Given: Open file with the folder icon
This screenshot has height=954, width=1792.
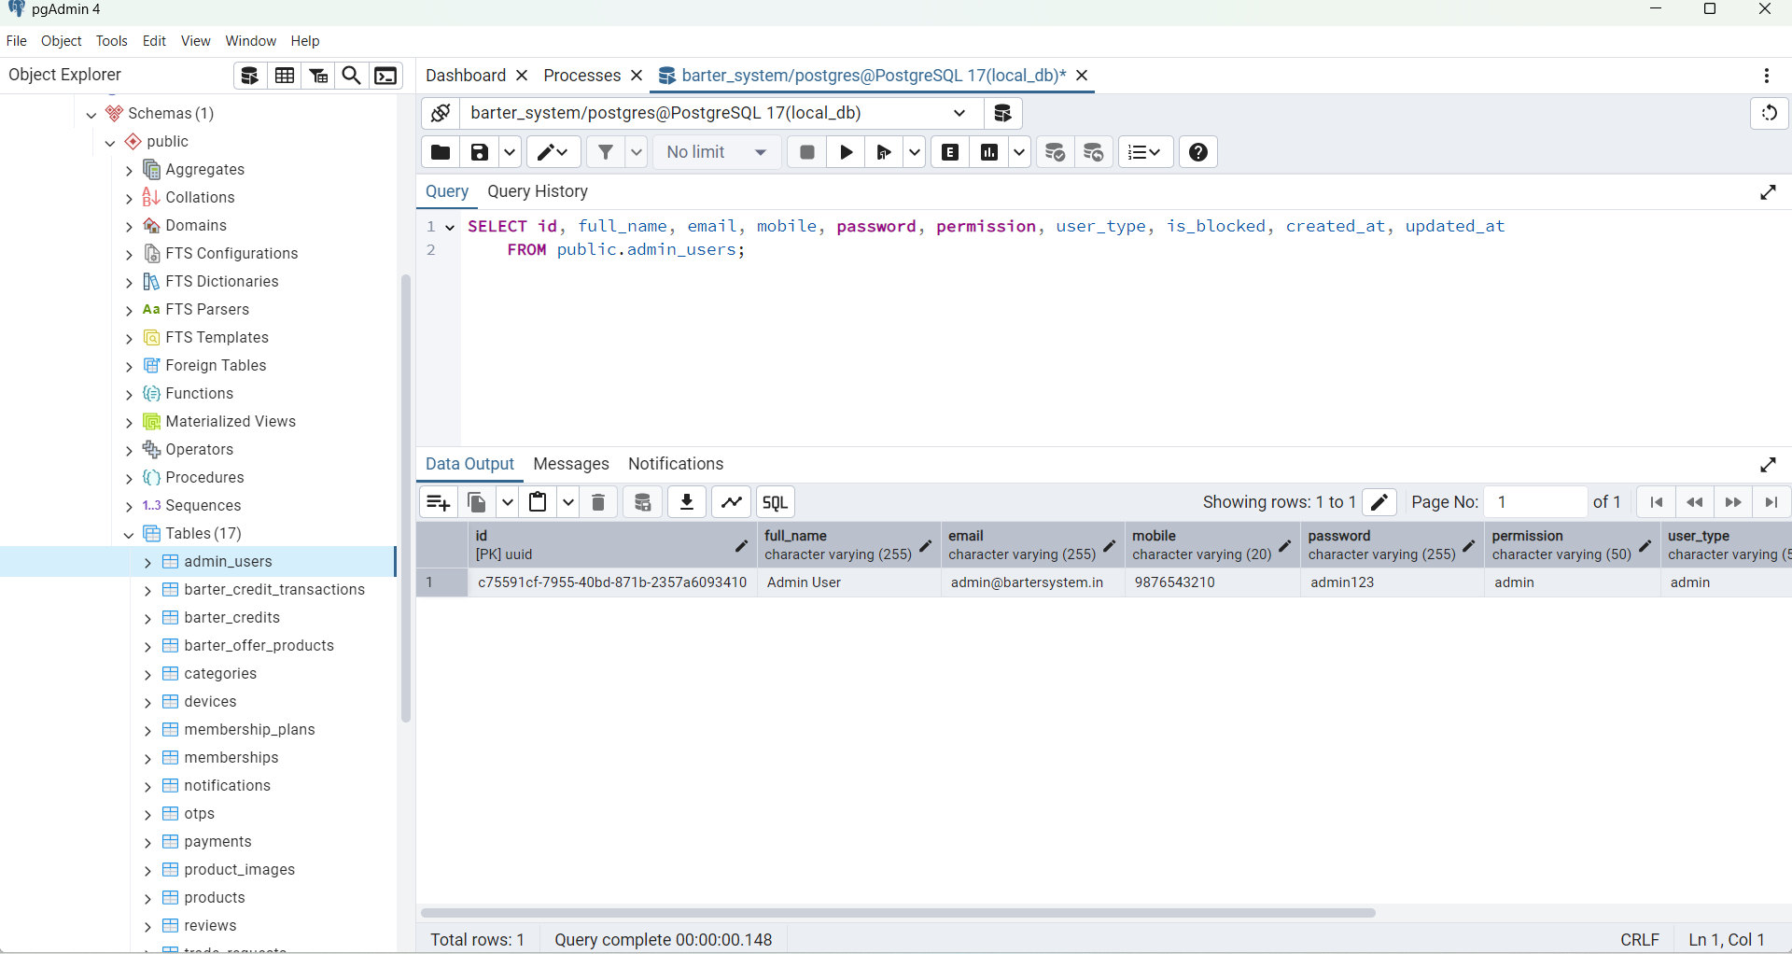Looking at the screenshot, I should click(441, 152).
